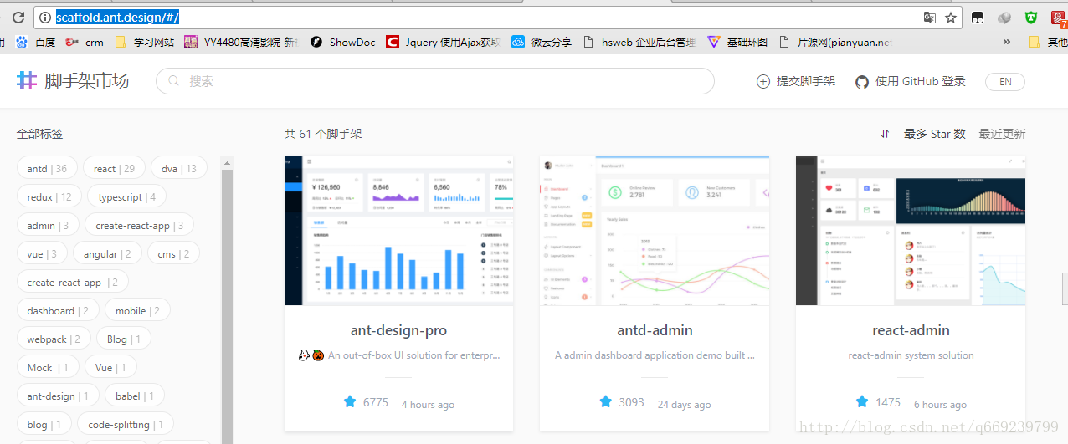Image resolution: width=1068 pixels, height=444 pixels.
Task: Sort by 最多 Star 数
Action: (934, 134)
